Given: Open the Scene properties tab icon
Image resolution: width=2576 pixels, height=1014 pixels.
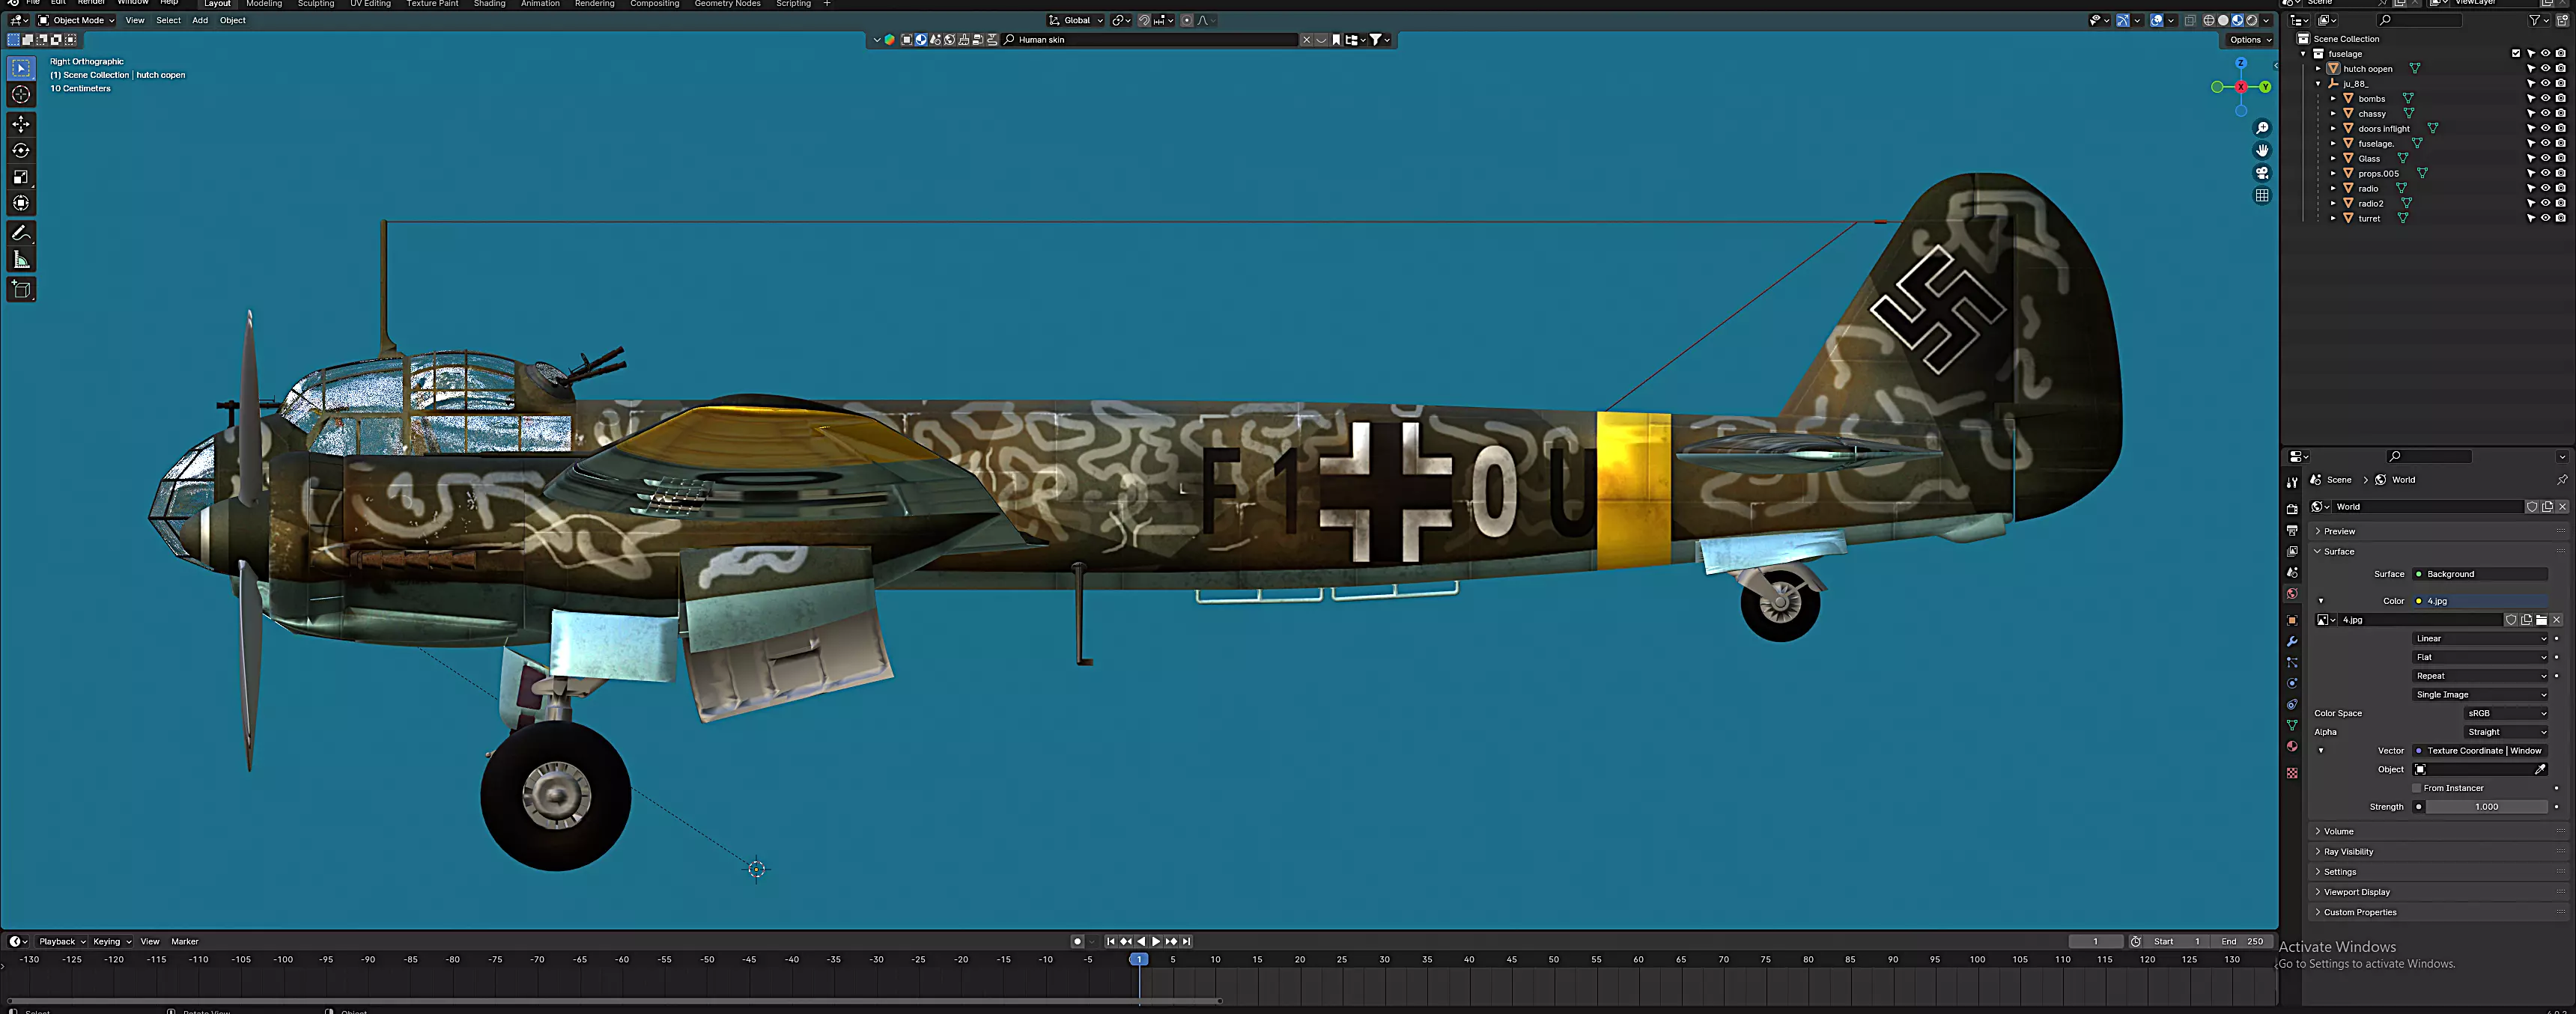Looking at the screenshot, I should [2292, 572].
